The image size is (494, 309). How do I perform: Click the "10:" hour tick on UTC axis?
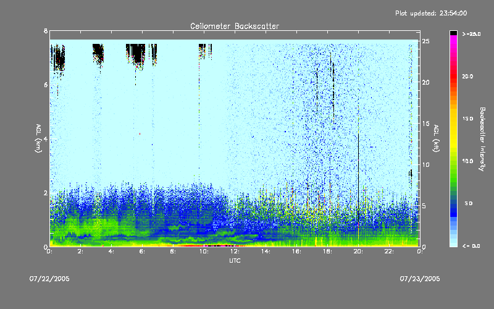(204, 252)
